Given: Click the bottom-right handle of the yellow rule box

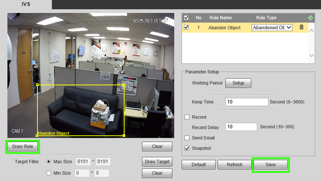Looking at the screenshot, I should (x=124, y=135).
